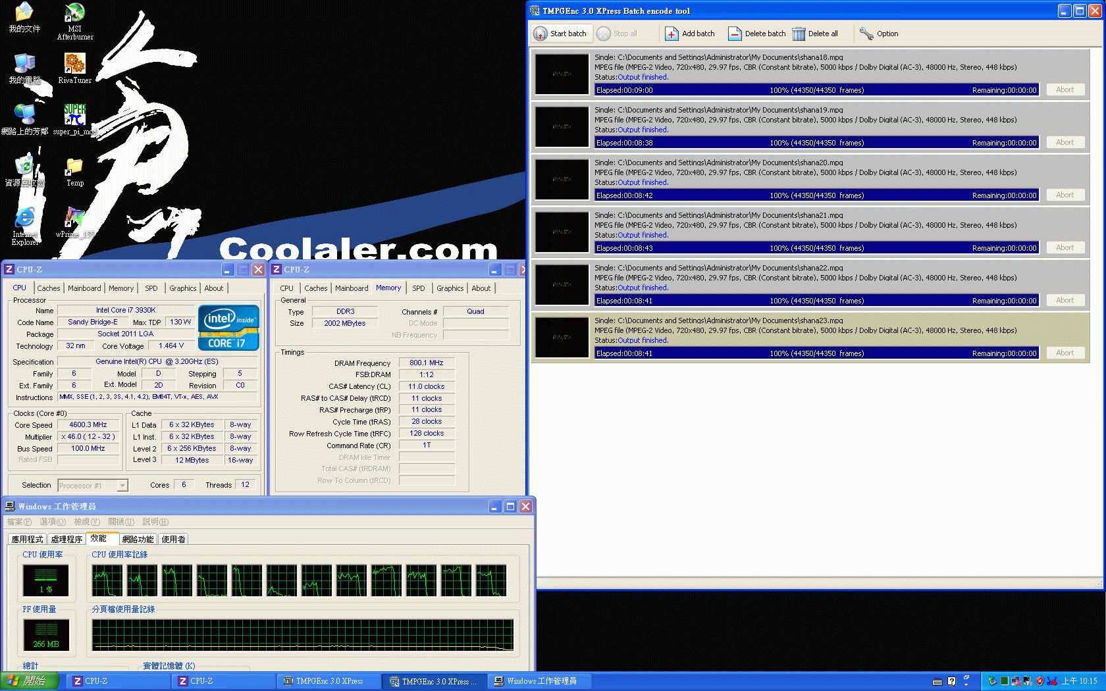
Task: Open 說明(H) menu in Task Manager
Action: coord(155,522)
